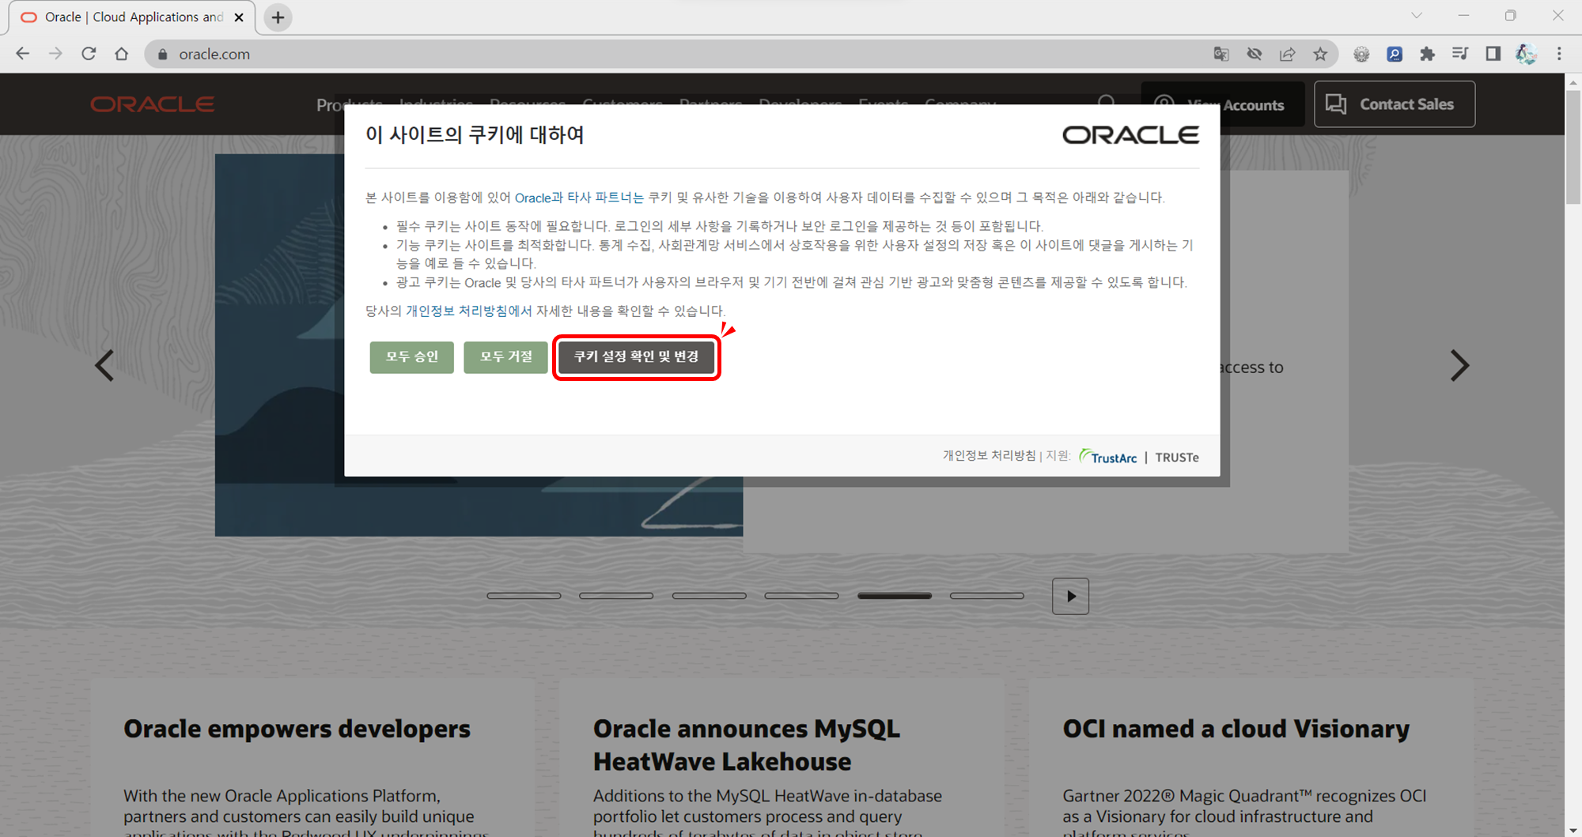Reload the oracle.com page

click(89, 54)
